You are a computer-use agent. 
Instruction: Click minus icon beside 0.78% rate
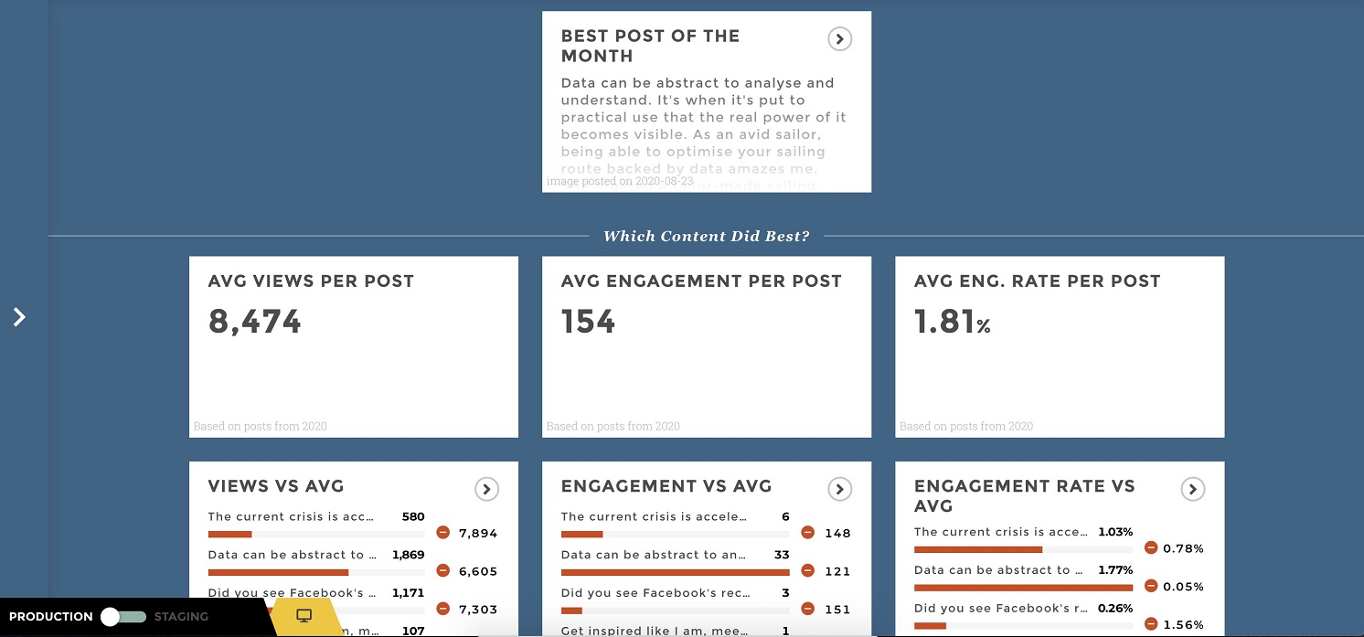[1151, 548]
